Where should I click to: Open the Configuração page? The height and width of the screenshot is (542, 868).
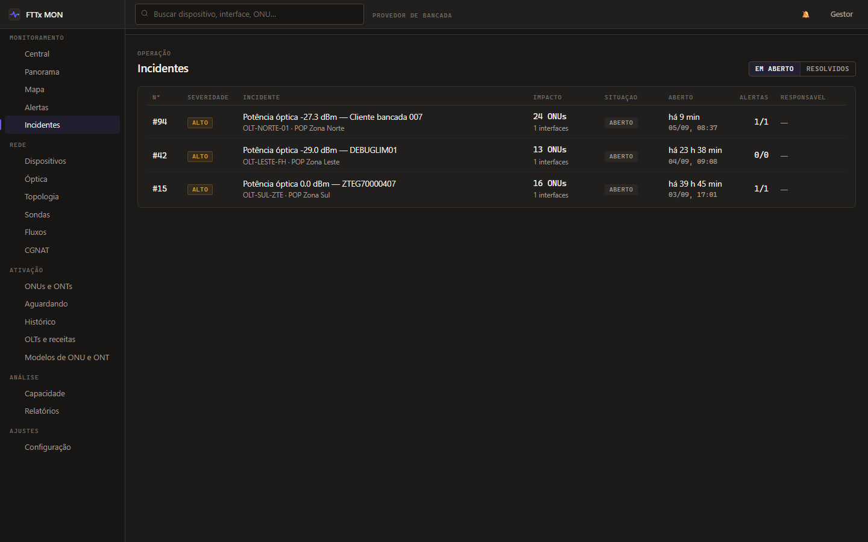point(62,447)
